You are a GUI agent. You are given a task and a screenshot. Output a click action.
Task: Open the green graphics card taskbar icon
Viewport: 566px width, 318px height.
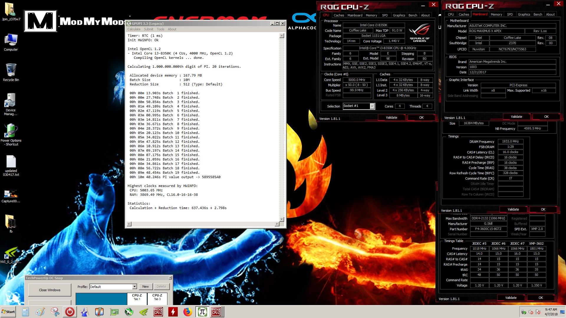click(114, 312)
